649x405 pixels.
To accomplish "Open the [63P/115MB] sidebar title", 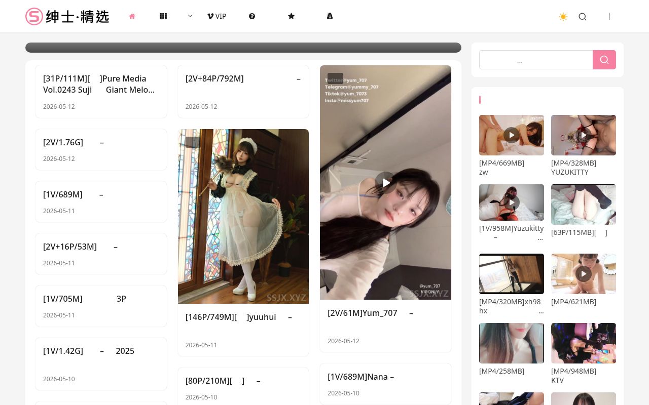I will (x=579, y=232).
